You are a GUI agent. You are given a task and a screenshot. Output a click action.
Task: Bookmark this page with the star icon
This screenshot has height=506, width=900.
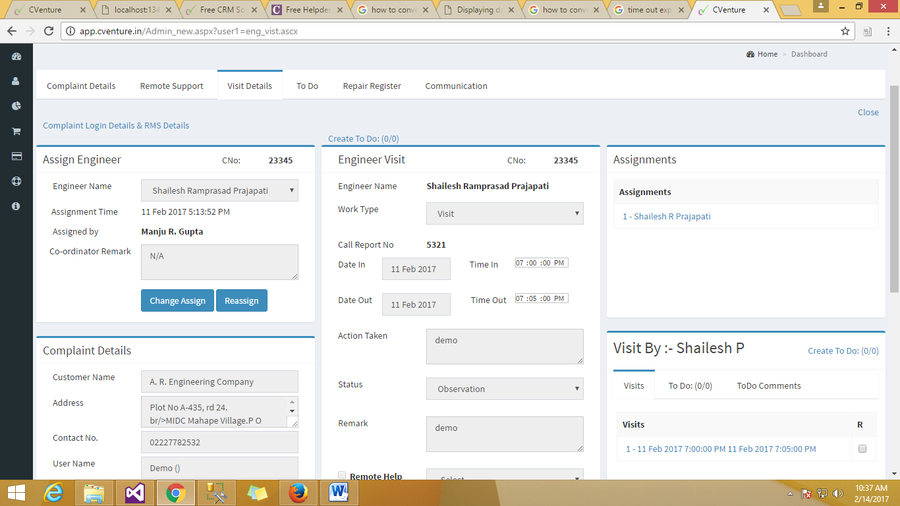pos(845,31)
